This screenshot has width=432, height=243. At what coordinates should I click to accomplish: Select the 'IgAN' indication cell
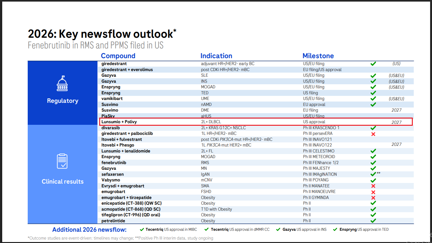pyautogui.click(x=205, y=174)
